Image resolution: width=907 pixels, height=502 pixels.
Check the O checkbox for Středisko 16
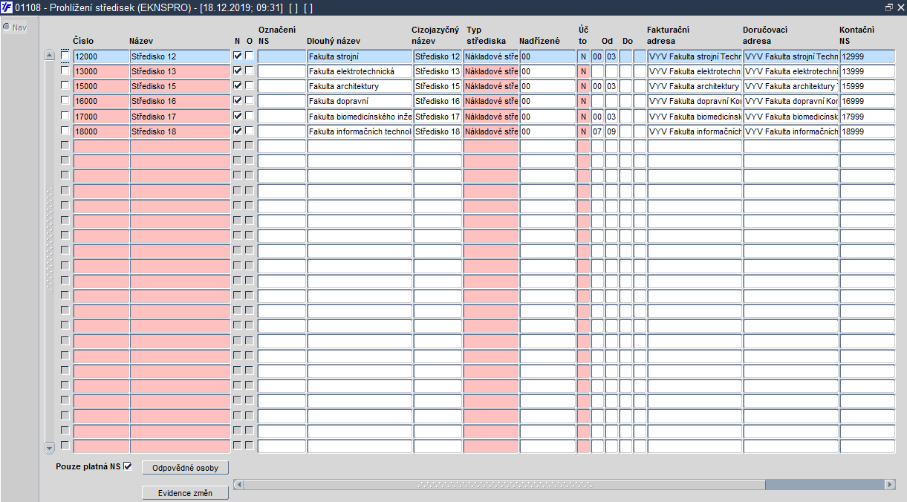click(x=250, y=100)
